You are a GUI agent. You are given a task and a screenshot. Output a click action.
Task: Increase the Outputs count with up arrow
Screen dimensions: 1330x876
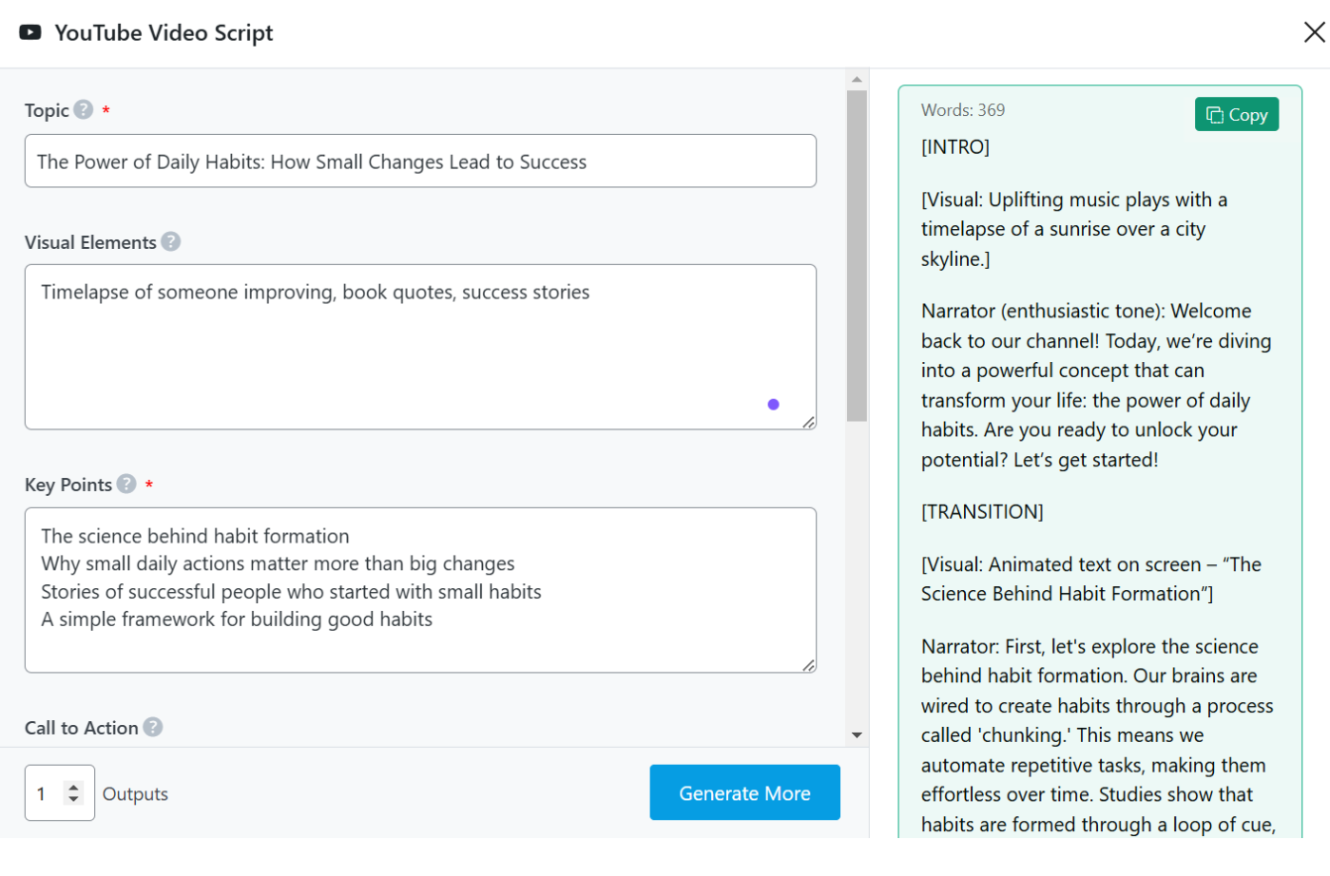[73, 787]
